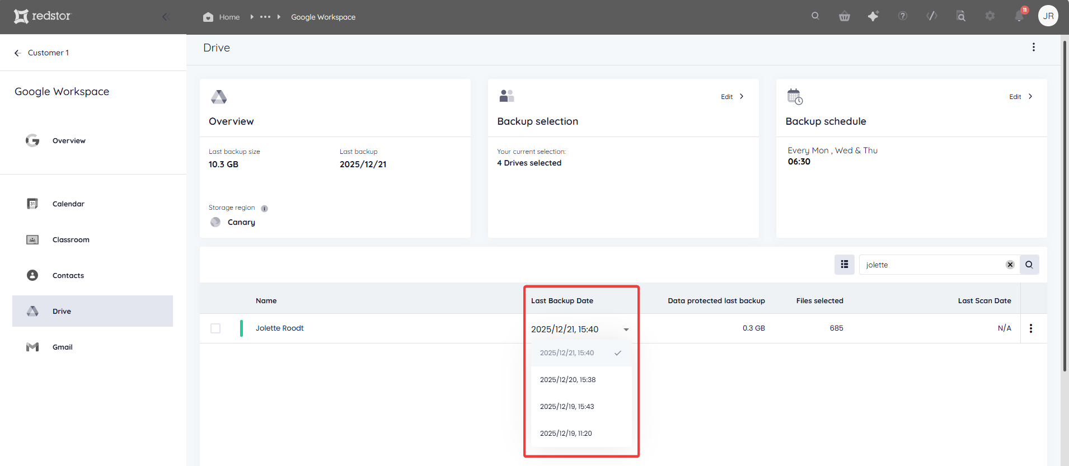Open Contacts in sidebar

click(92, 275)
